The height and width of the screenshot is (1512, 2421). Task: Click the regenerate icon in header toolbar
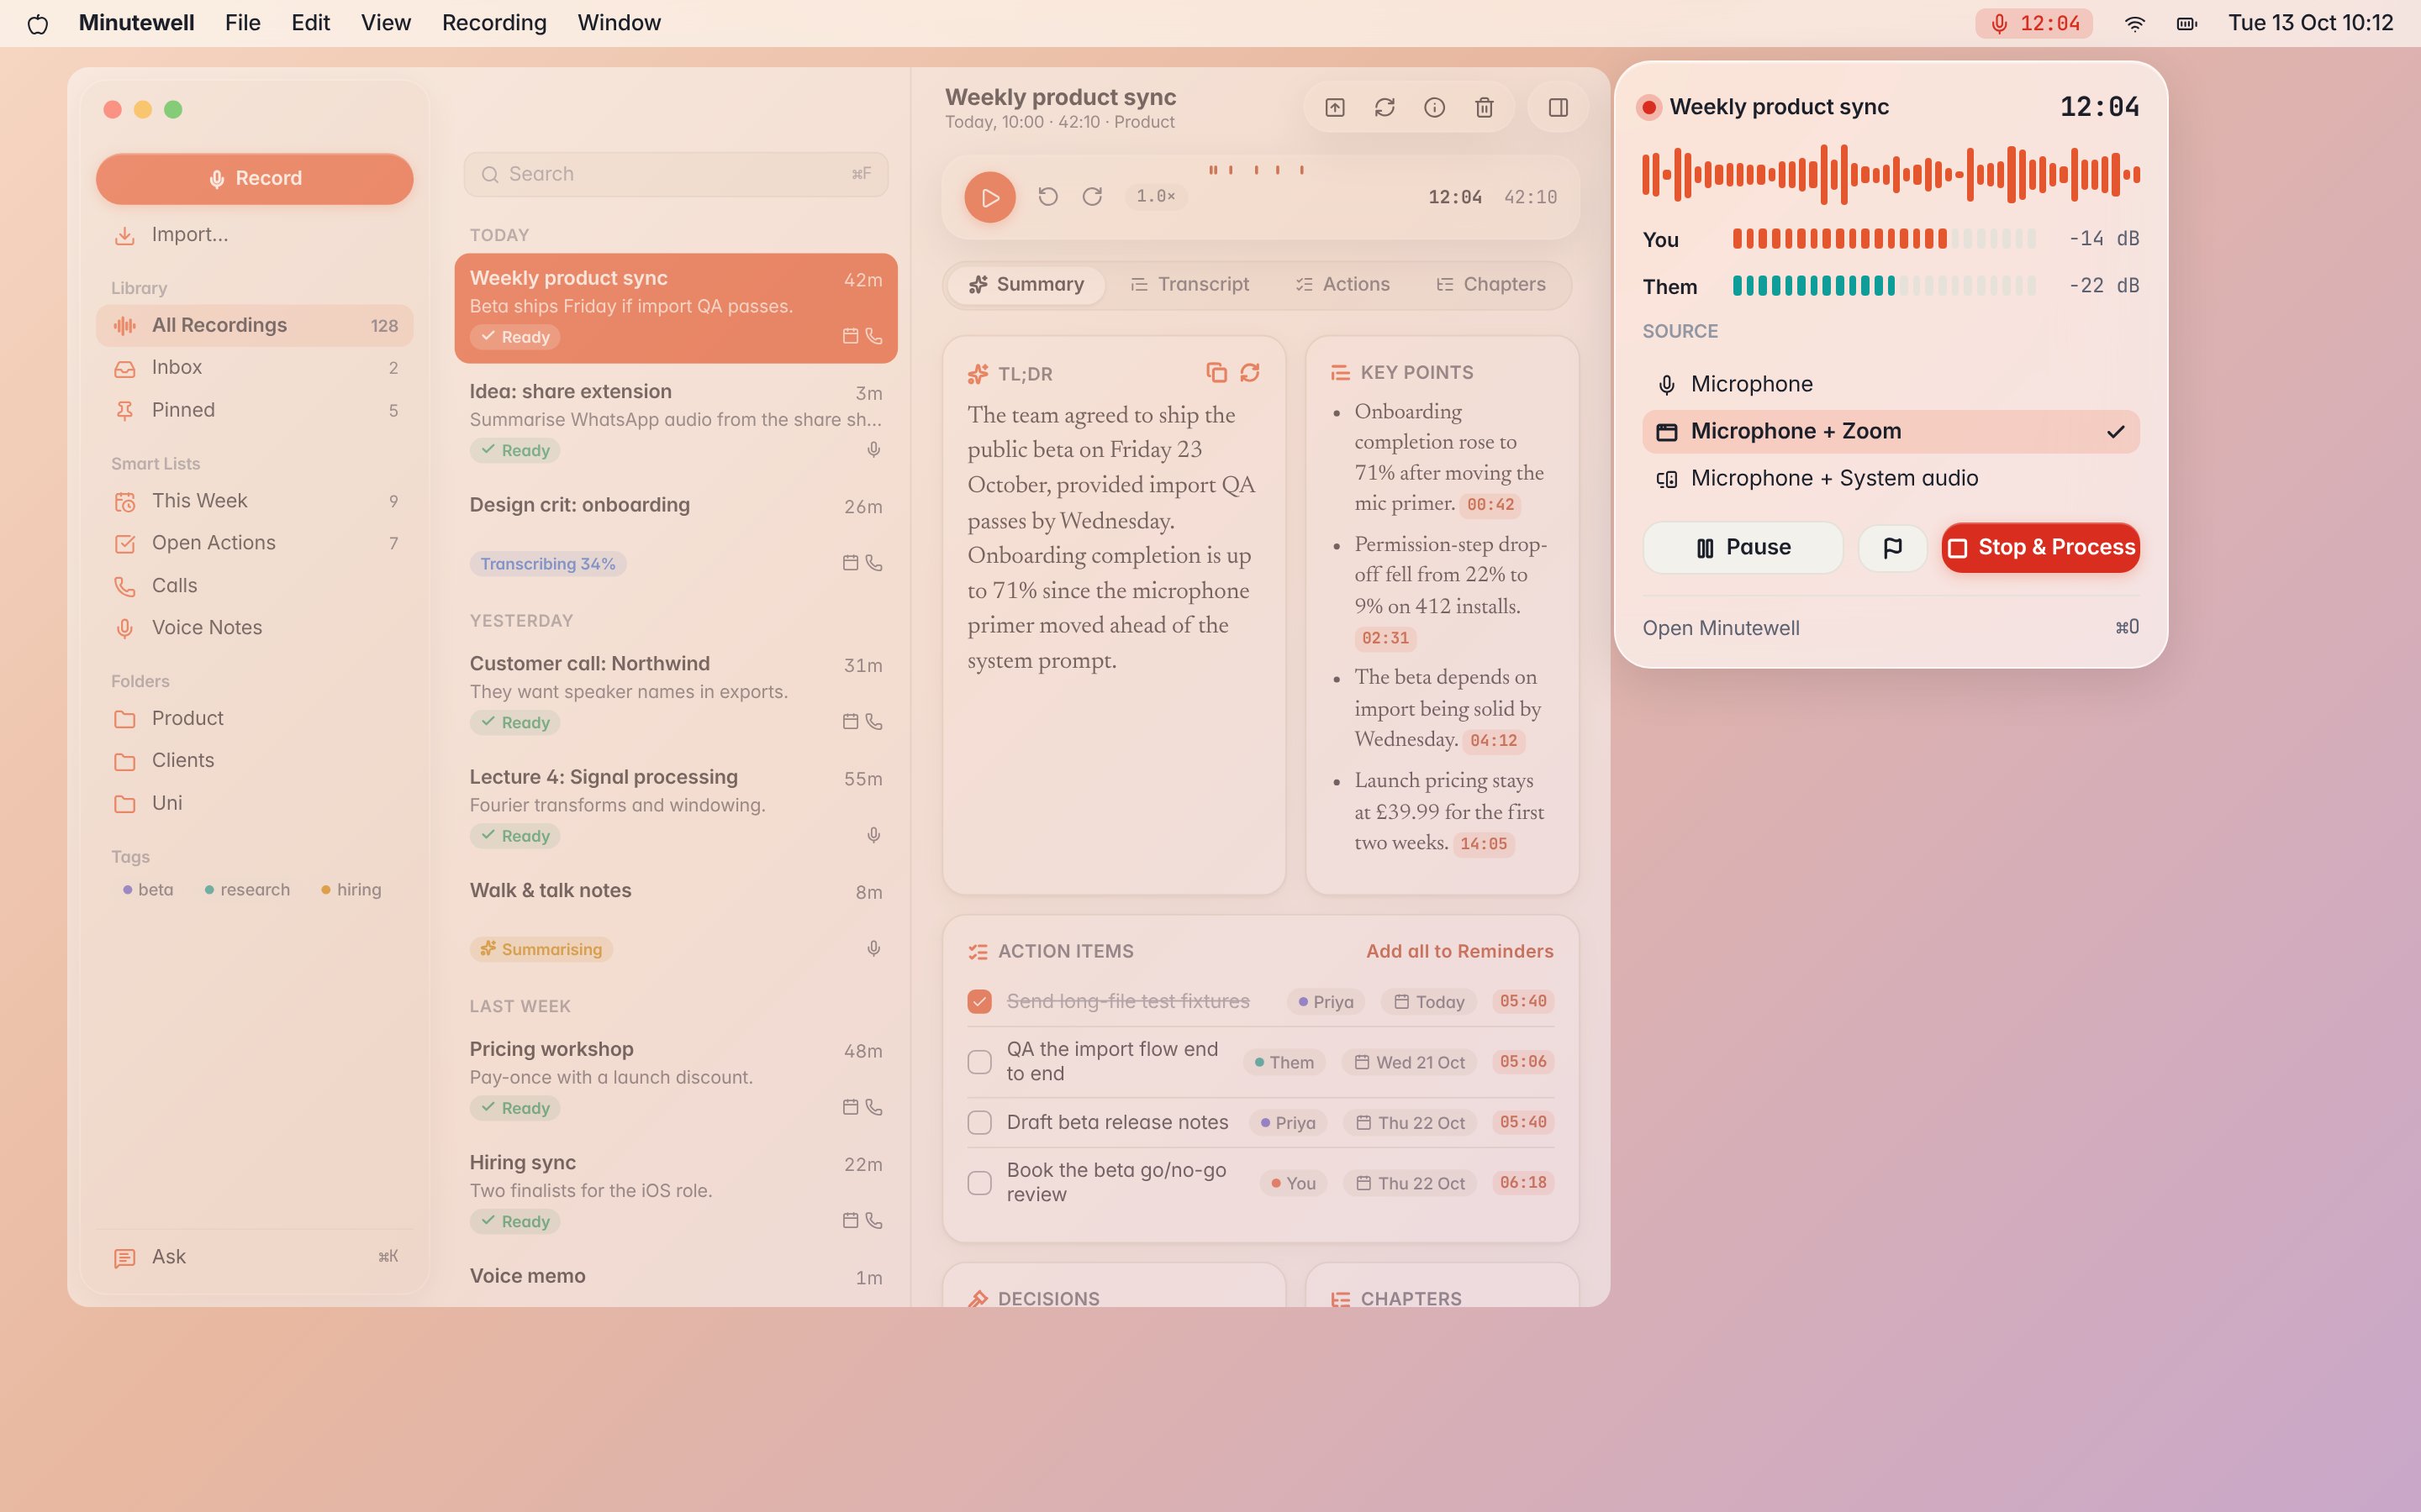[1385, 108]
